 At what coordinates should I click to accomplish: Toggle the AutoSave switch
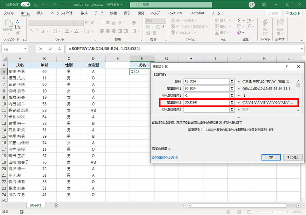[x=26, y=4]
